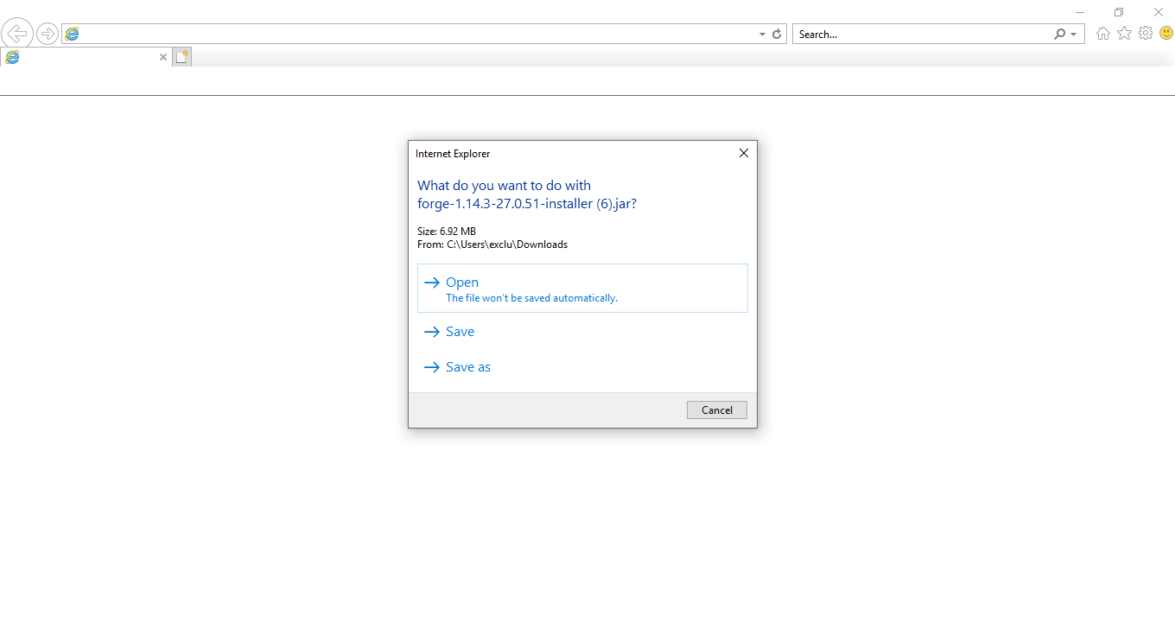Cancel the download dialog
Viewport: 1175px width, 629px height.
click(x=716, y=409)
